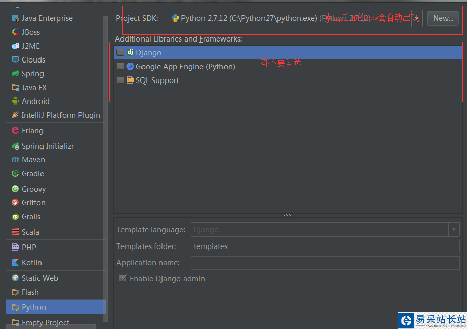Select the Spring leaf icon

[15, 74]
